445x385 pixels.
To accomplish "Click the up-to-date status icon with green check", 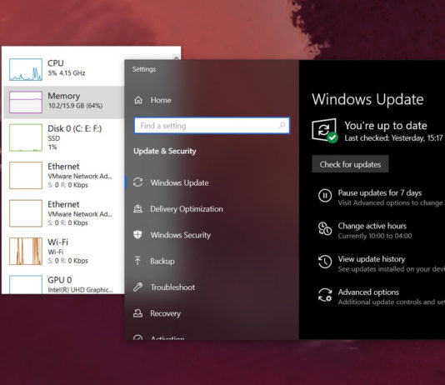I will [x=325, y=131].
